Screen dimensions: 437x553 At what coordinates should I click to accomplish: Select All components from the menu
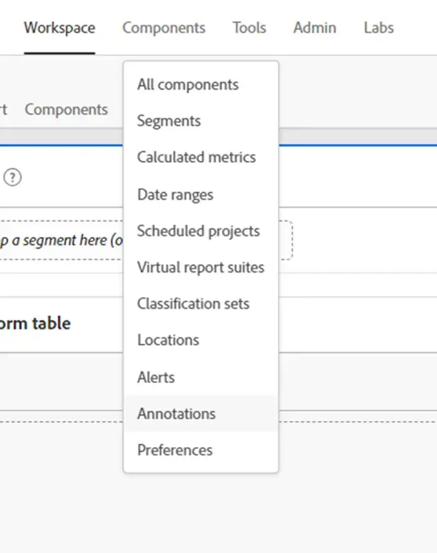(x=188, y=85)
